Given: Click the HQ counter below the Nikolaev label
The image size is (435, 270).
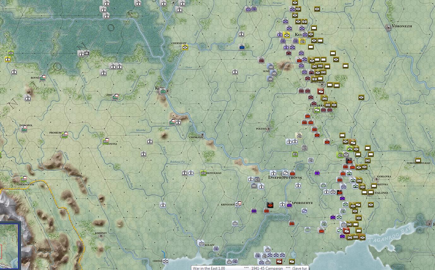Looking at the screenshot, I should click(216, 249).
